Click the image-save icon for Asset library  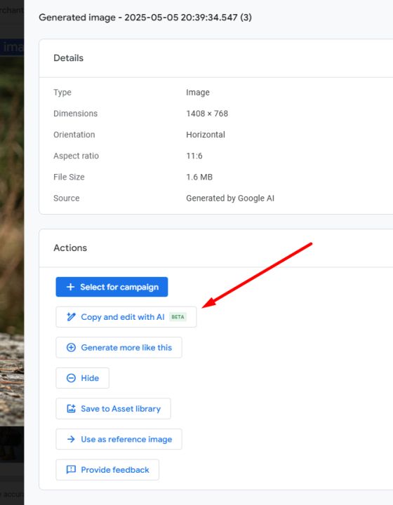pyautogui.click(x=71, y=409)
